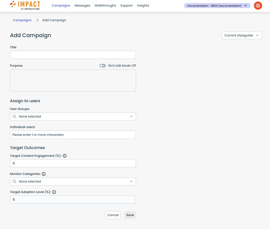Click info icon beside Target Content Engagement
Screen dimensions: 270x229
click(65, 156)
